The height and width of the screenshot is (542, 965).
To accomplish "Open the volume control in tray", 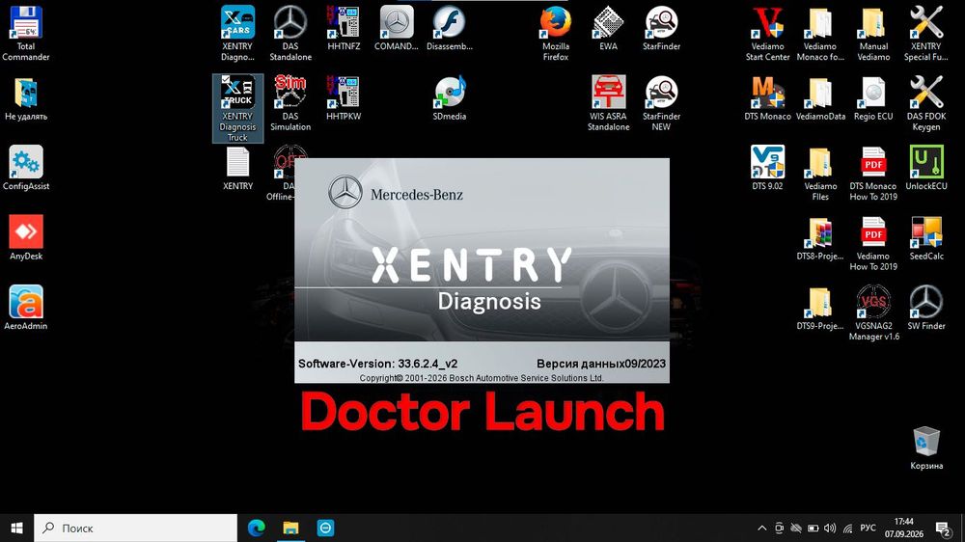I will pyautogui.click(x=830, y=528).
